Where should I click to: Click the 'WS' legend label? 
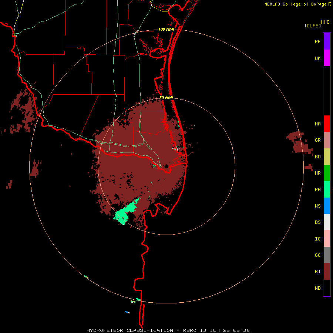click(318, 206)
